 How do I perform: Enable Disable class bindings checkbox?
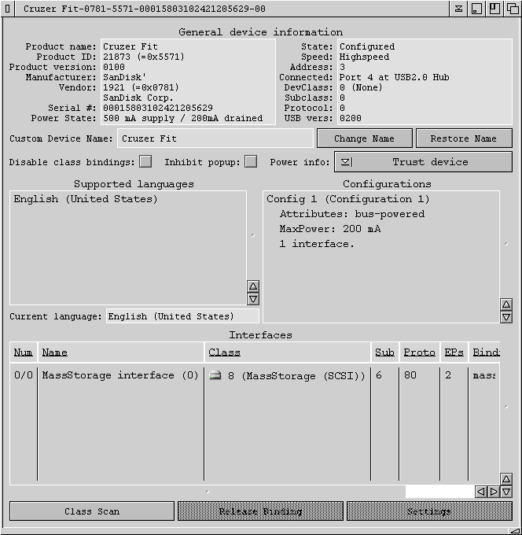click(145, 162)
